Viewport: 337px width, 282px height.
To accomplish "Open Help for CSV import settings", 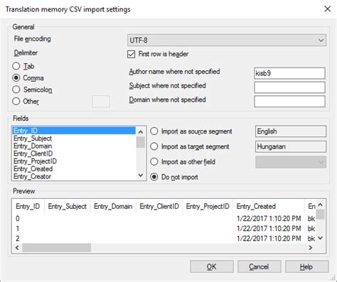I will pos(307,266).
